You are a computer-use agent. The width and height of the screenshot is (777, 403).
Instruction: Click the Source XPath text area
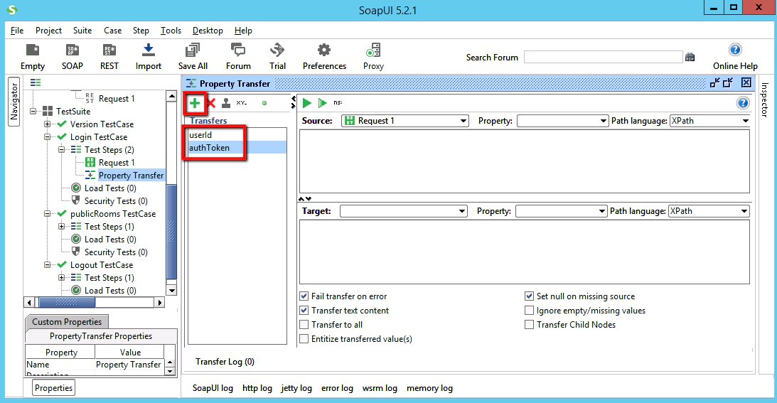[x=524, y=161]
